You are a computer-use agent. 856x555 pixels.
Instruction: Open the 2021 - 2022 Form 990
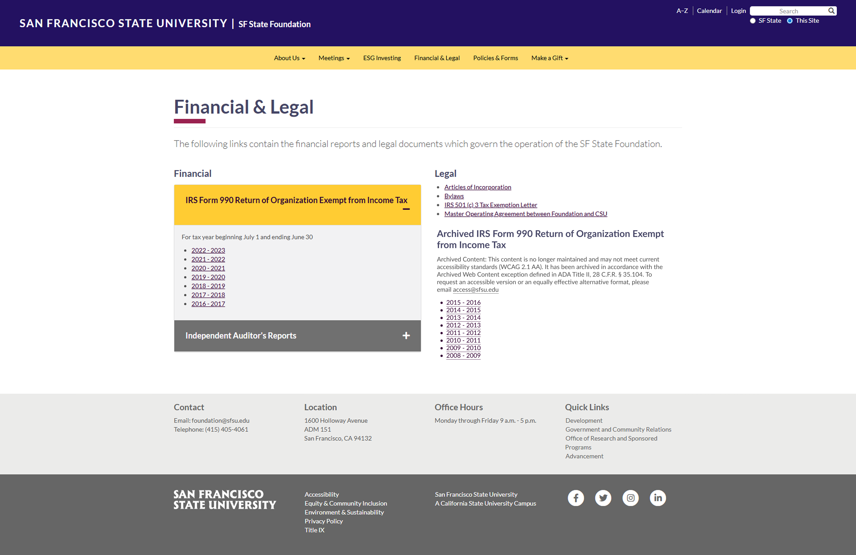click(x=208, y=259)
